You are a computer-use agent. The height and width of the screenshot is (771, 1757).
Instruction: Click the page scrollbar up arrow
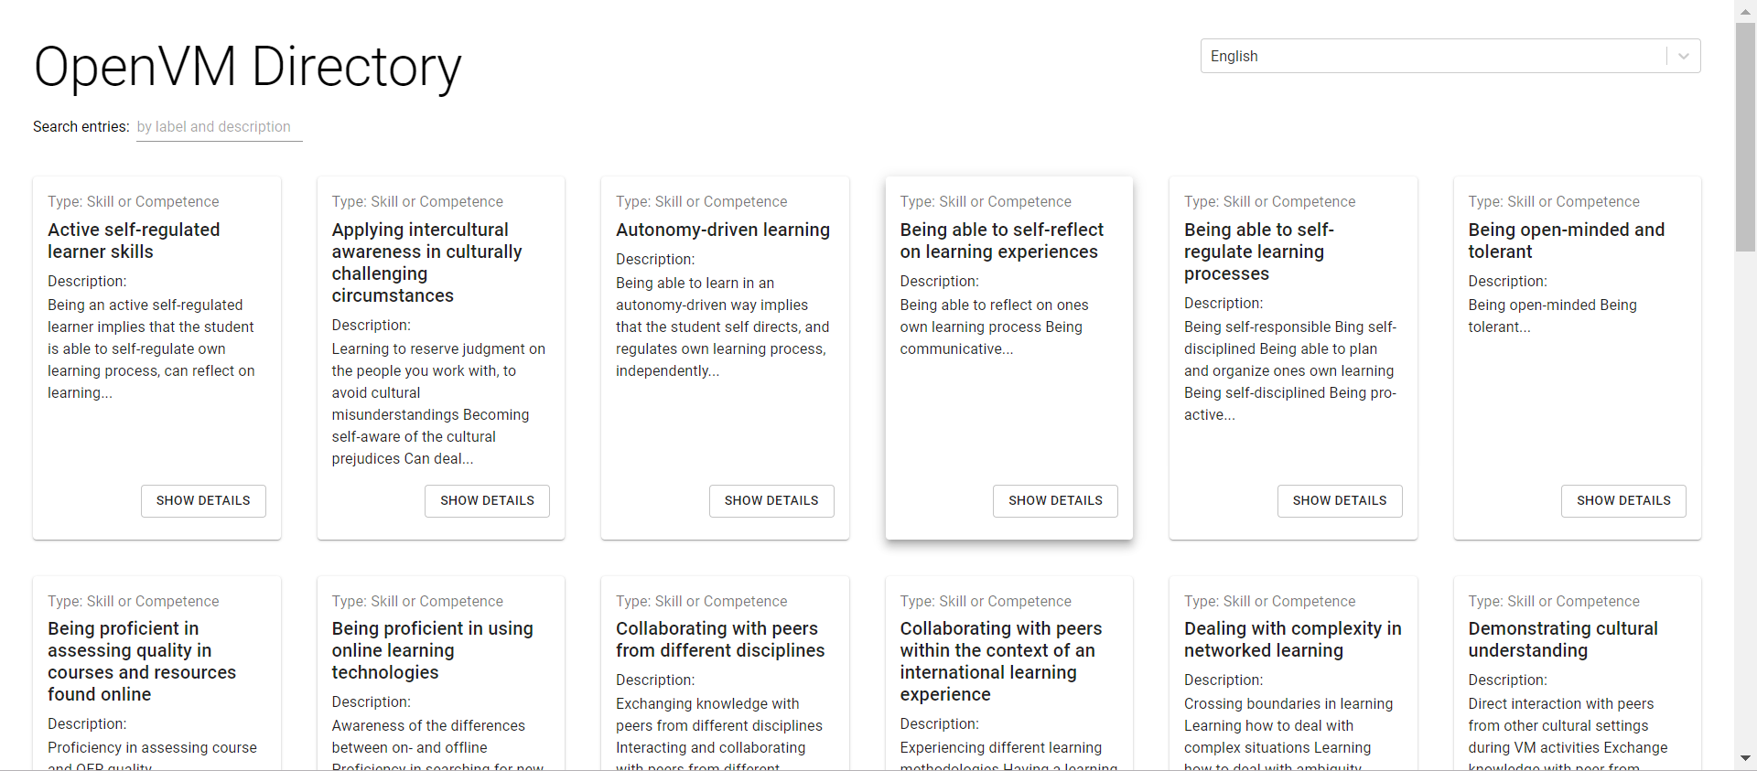pyautogui.click(x=1745, y=9)
